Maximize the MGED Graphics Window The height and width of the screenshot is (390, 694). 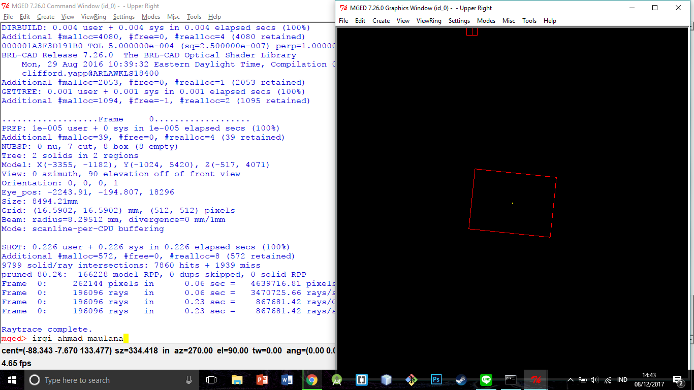point(655,8)
